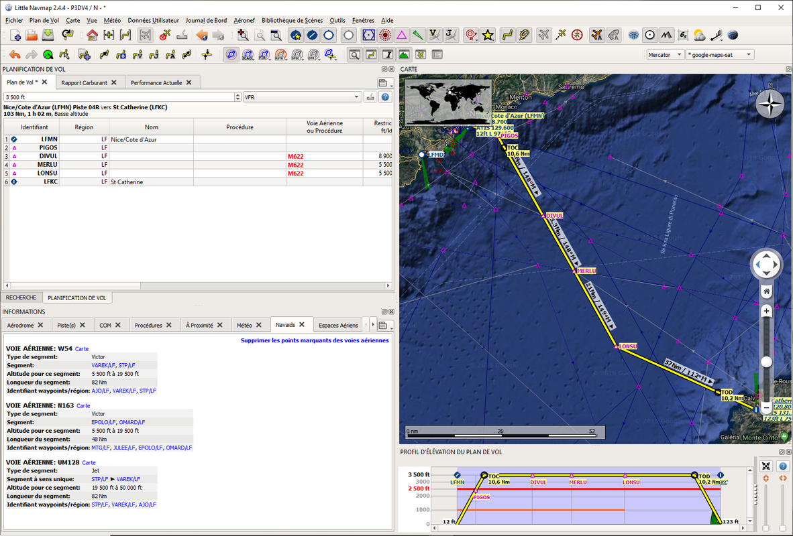793x536 pixels.
Task: Reverse the flight plan
Action: (187, 54)
